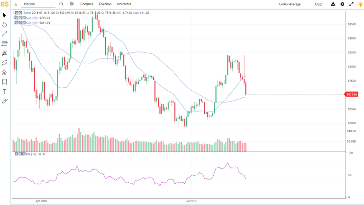Screen dimensions: 364x205
Task: Toggle visibility of RSI (14) indicator
Action: [x=17, y=154]
